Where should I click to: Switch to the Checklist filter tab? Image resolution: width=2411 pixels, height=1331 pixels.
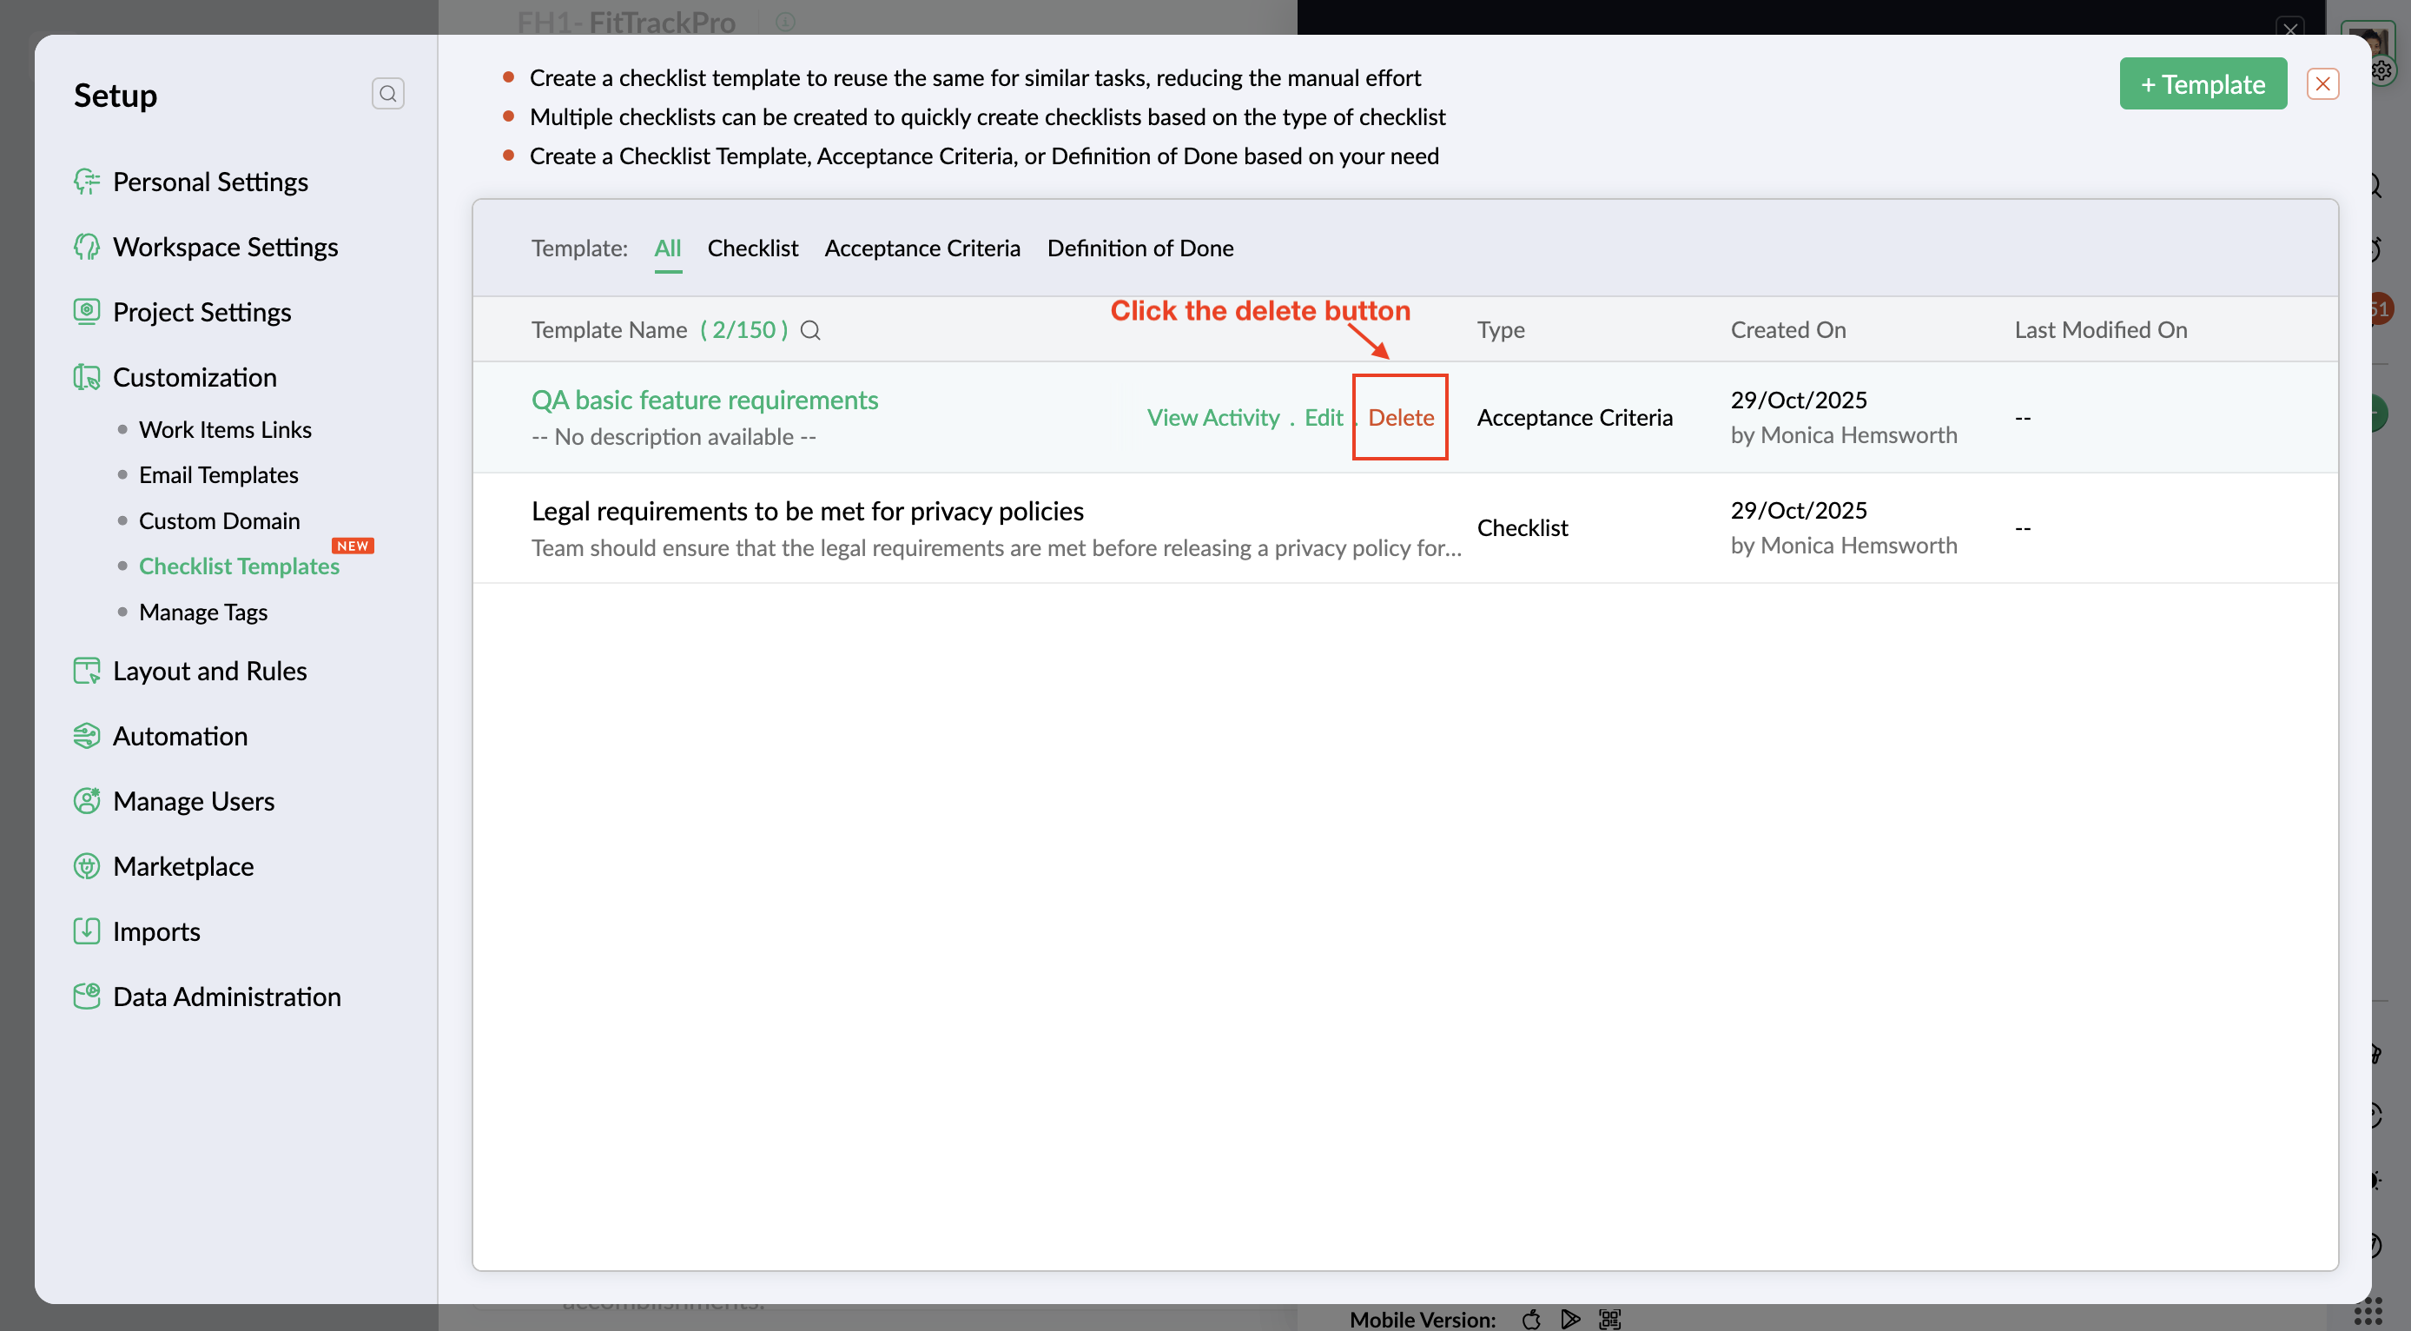tap(752, 248)
